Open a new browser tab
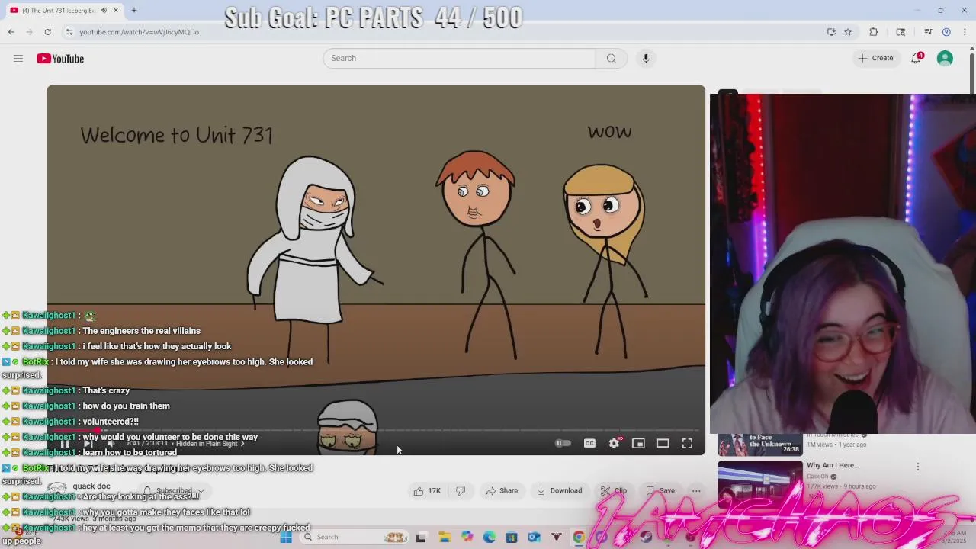The width and height of the screenshot is (976, 549). [x=133, y=11]
